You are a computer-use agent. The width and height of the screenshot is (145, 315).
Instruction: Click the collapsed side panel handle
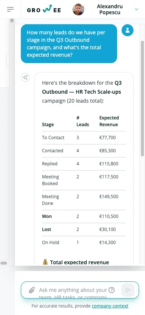point(7,61)
